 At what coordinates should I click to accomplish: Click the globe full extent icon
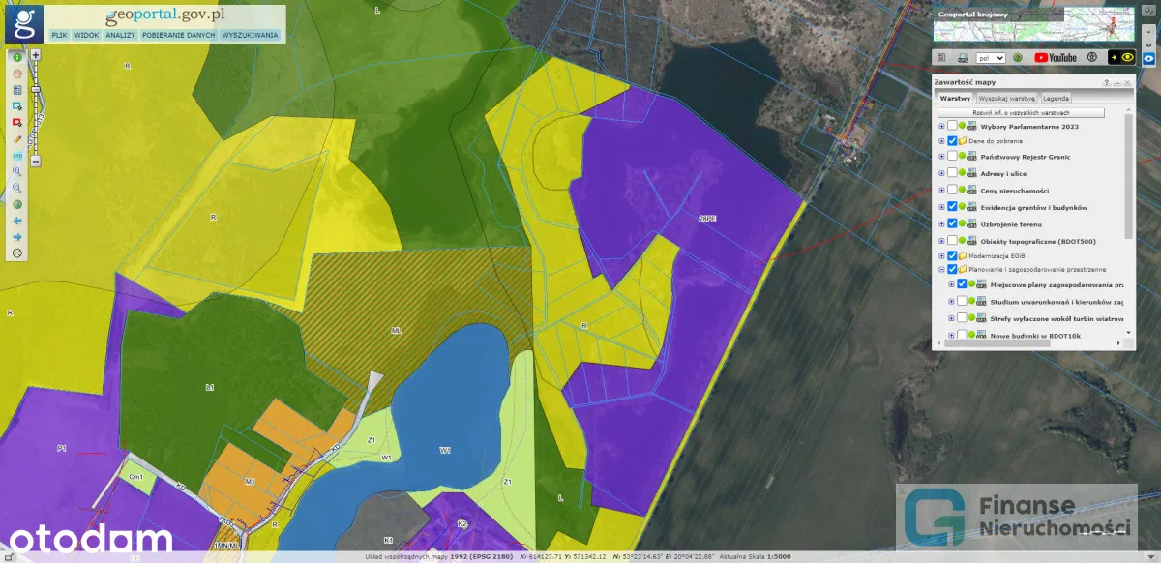point(17,204)
